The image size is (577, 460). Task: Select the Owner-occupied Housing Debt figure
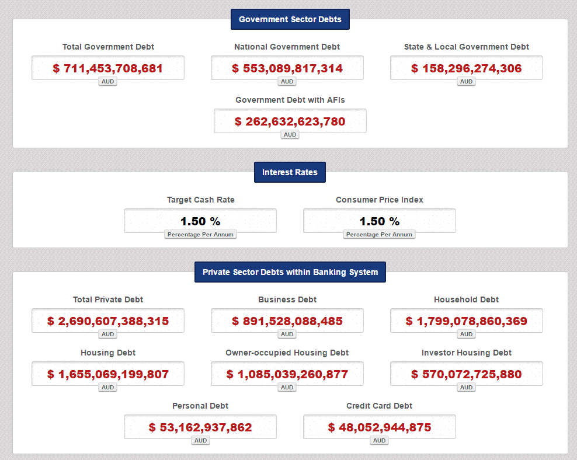287,374
